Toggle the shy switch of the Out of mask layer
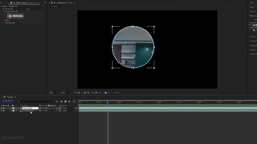The width and height of the screenshot is (257, 144). tap(40, 108)
